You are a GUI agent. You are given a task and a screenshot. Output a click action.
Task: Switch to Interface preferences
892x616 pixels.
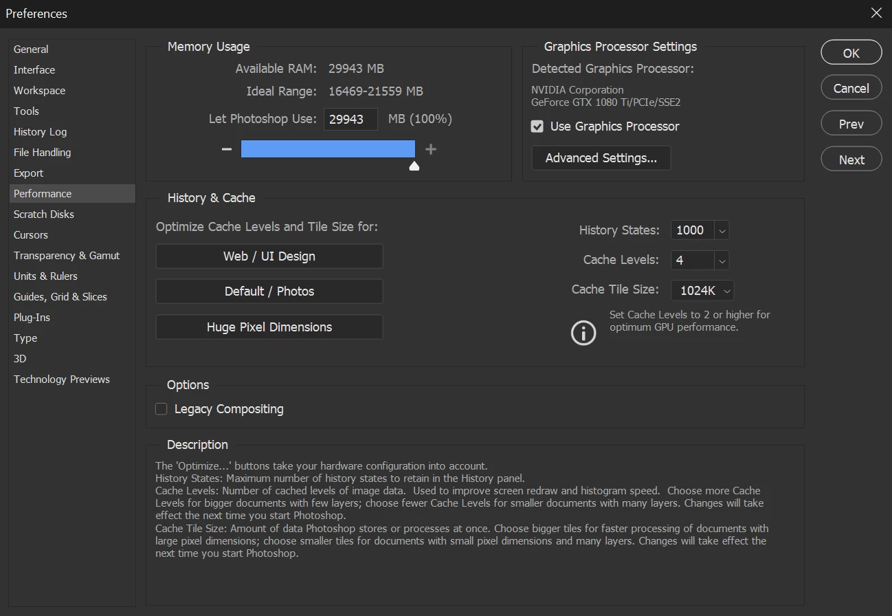click(72, 70)
